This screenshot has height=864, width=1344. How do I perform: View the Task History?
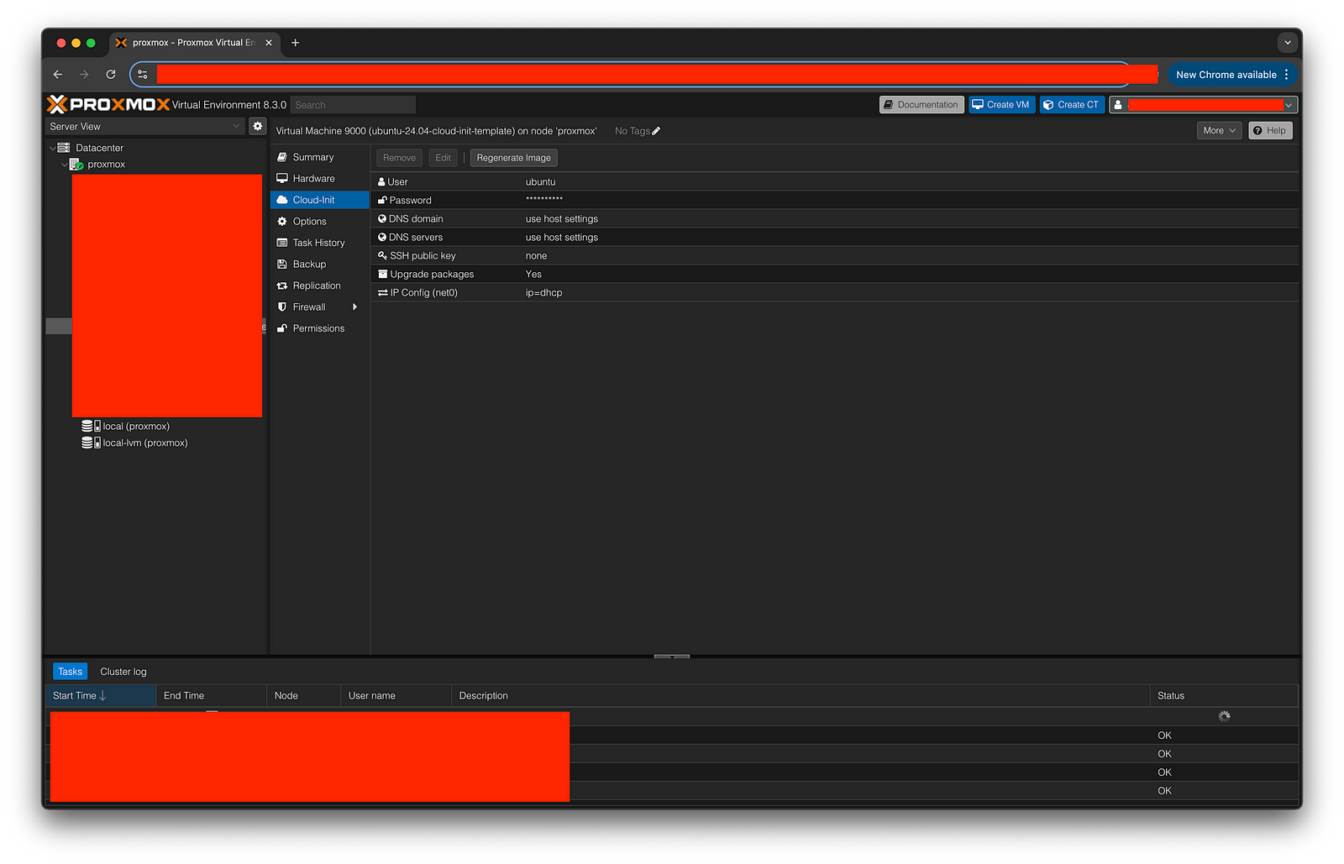click(x=319, y=243)
